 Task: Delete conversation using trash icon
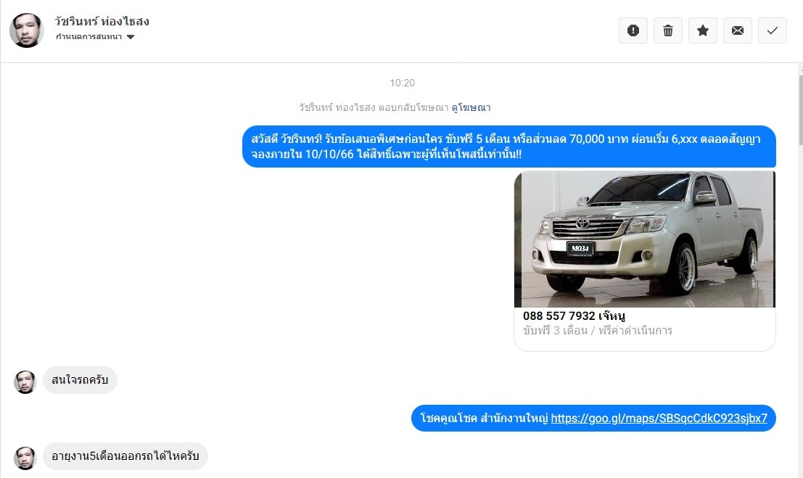click(668, 30)
